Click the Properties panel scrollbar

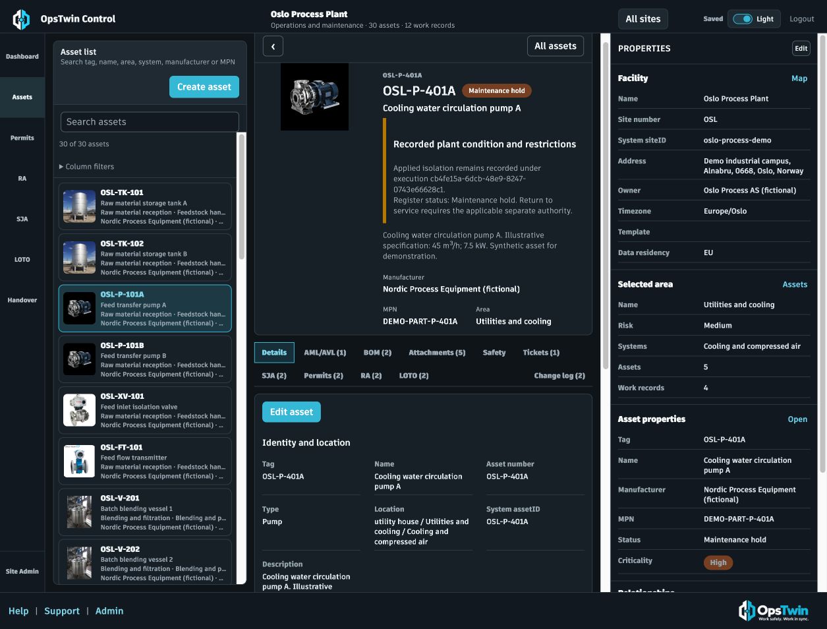[x=822, y=254]
